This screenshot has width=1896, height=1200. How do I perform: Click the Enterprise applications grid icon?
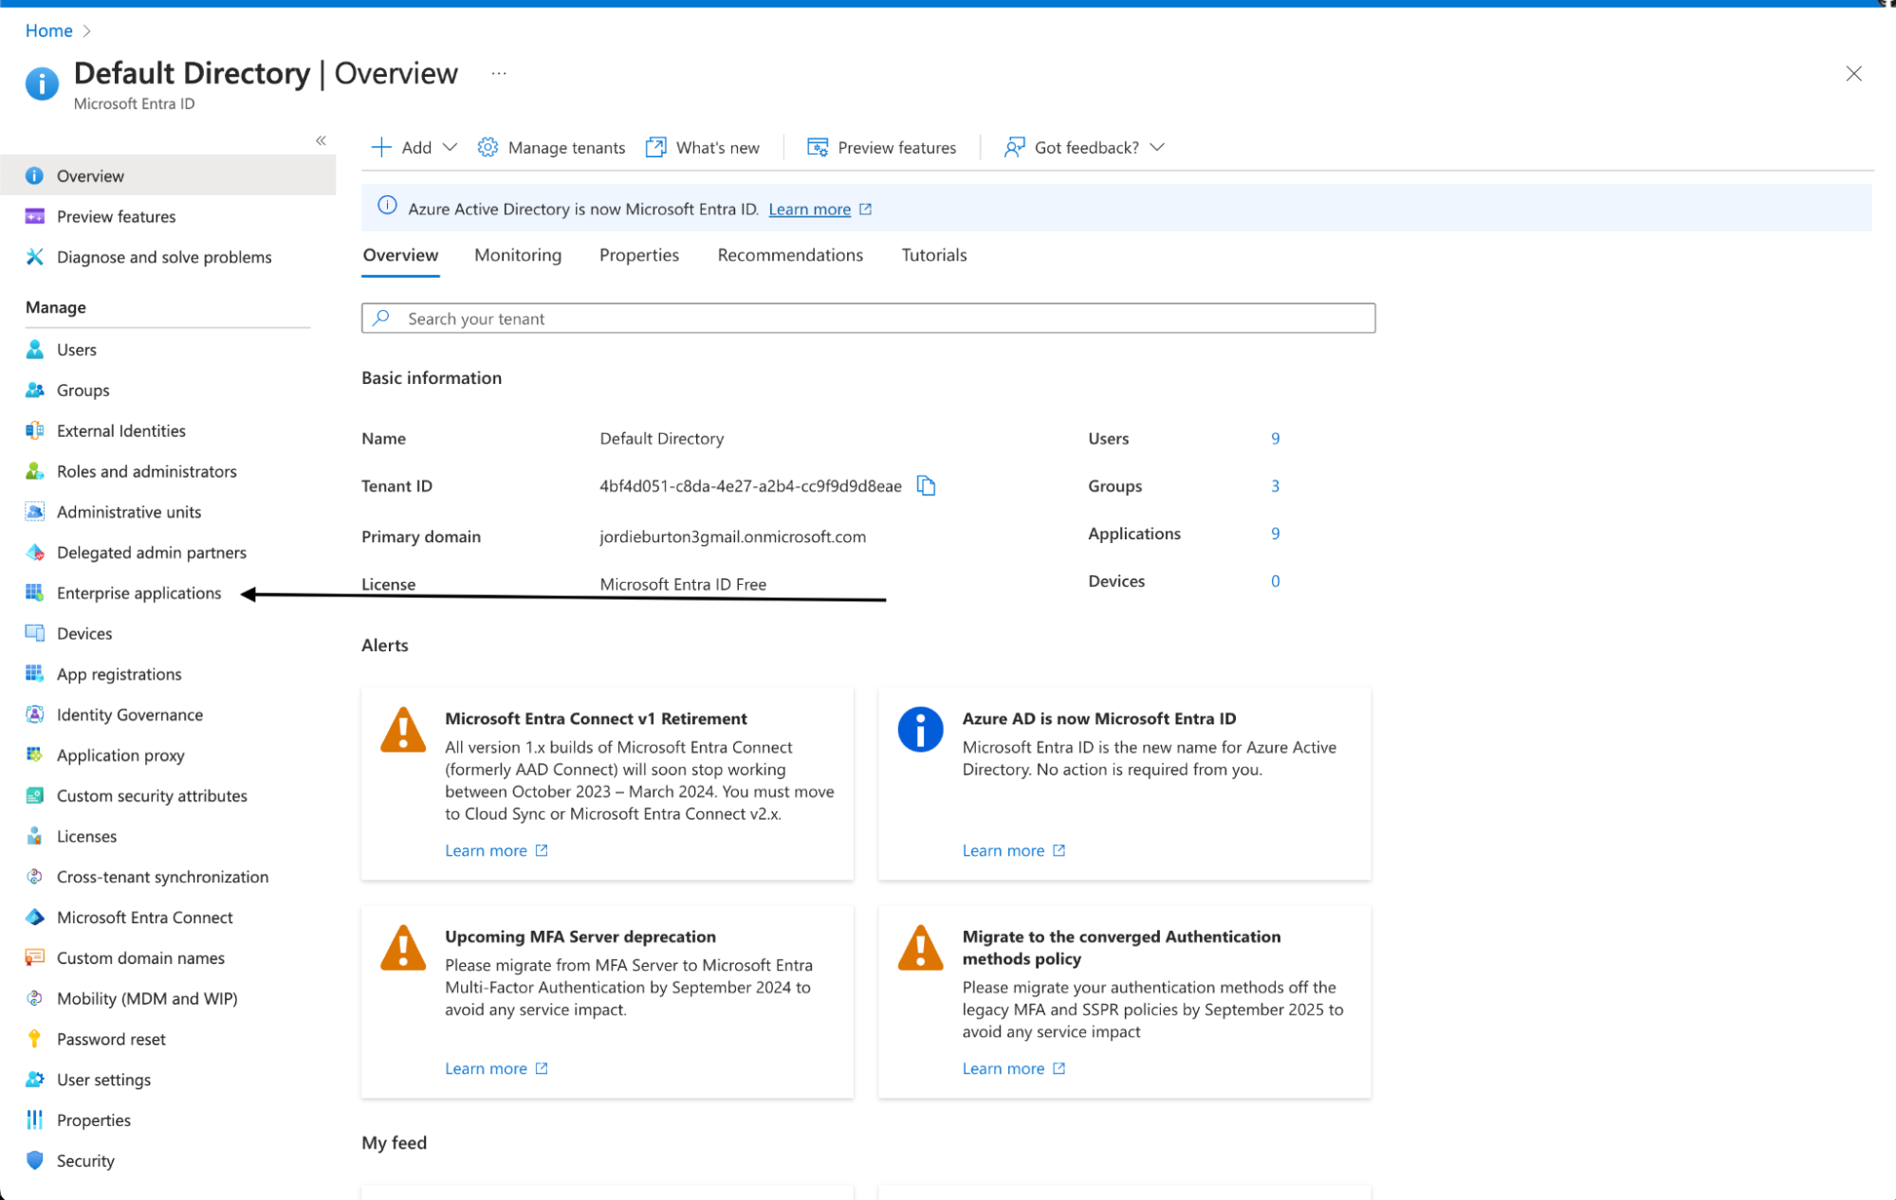click(x=35, y=593)
